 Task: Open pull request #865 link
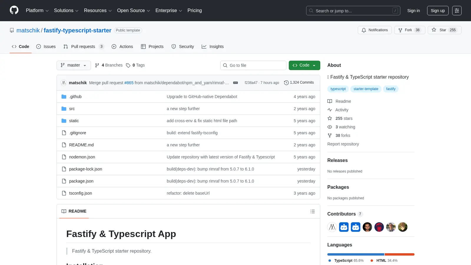pyautogui.click(x=129, y=83)
